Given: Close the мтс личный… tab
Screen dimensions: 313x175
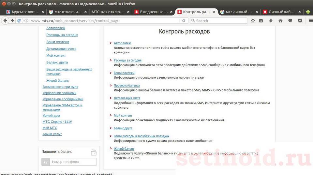Looking at the screenshot, I should (257, 12).
